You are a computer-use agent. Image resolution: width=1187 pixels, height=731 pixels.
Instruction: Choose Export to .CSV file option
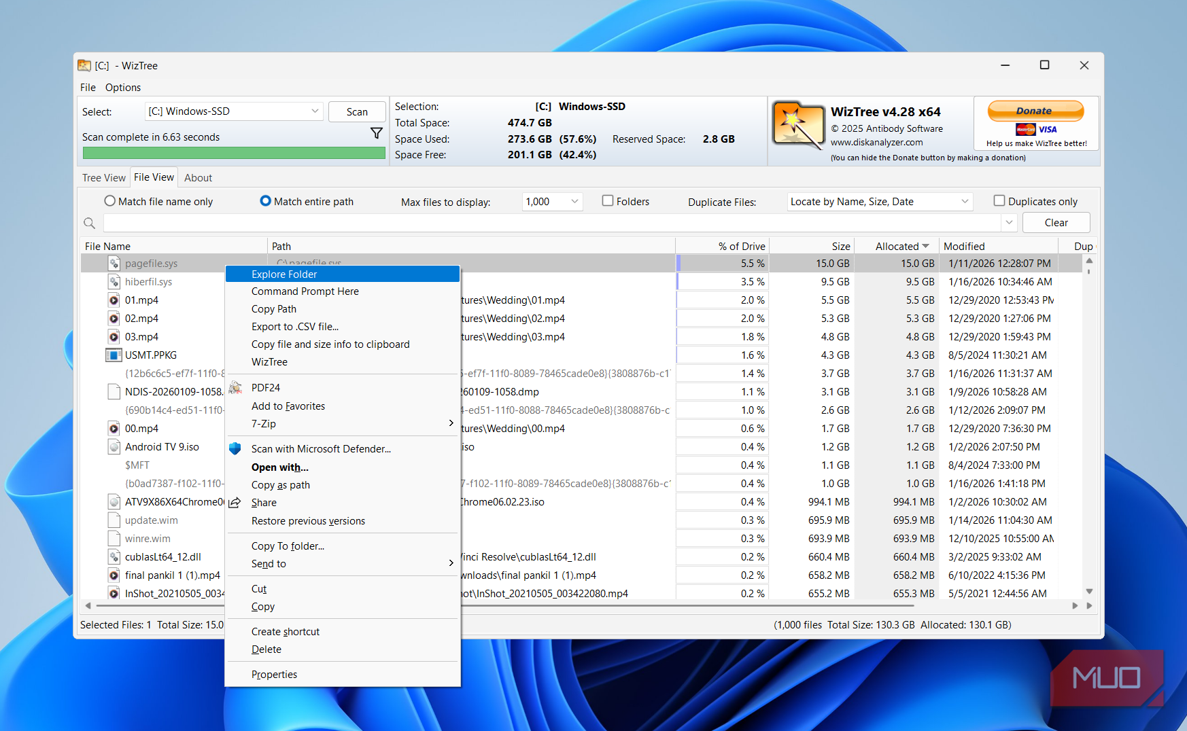point(343,327)
